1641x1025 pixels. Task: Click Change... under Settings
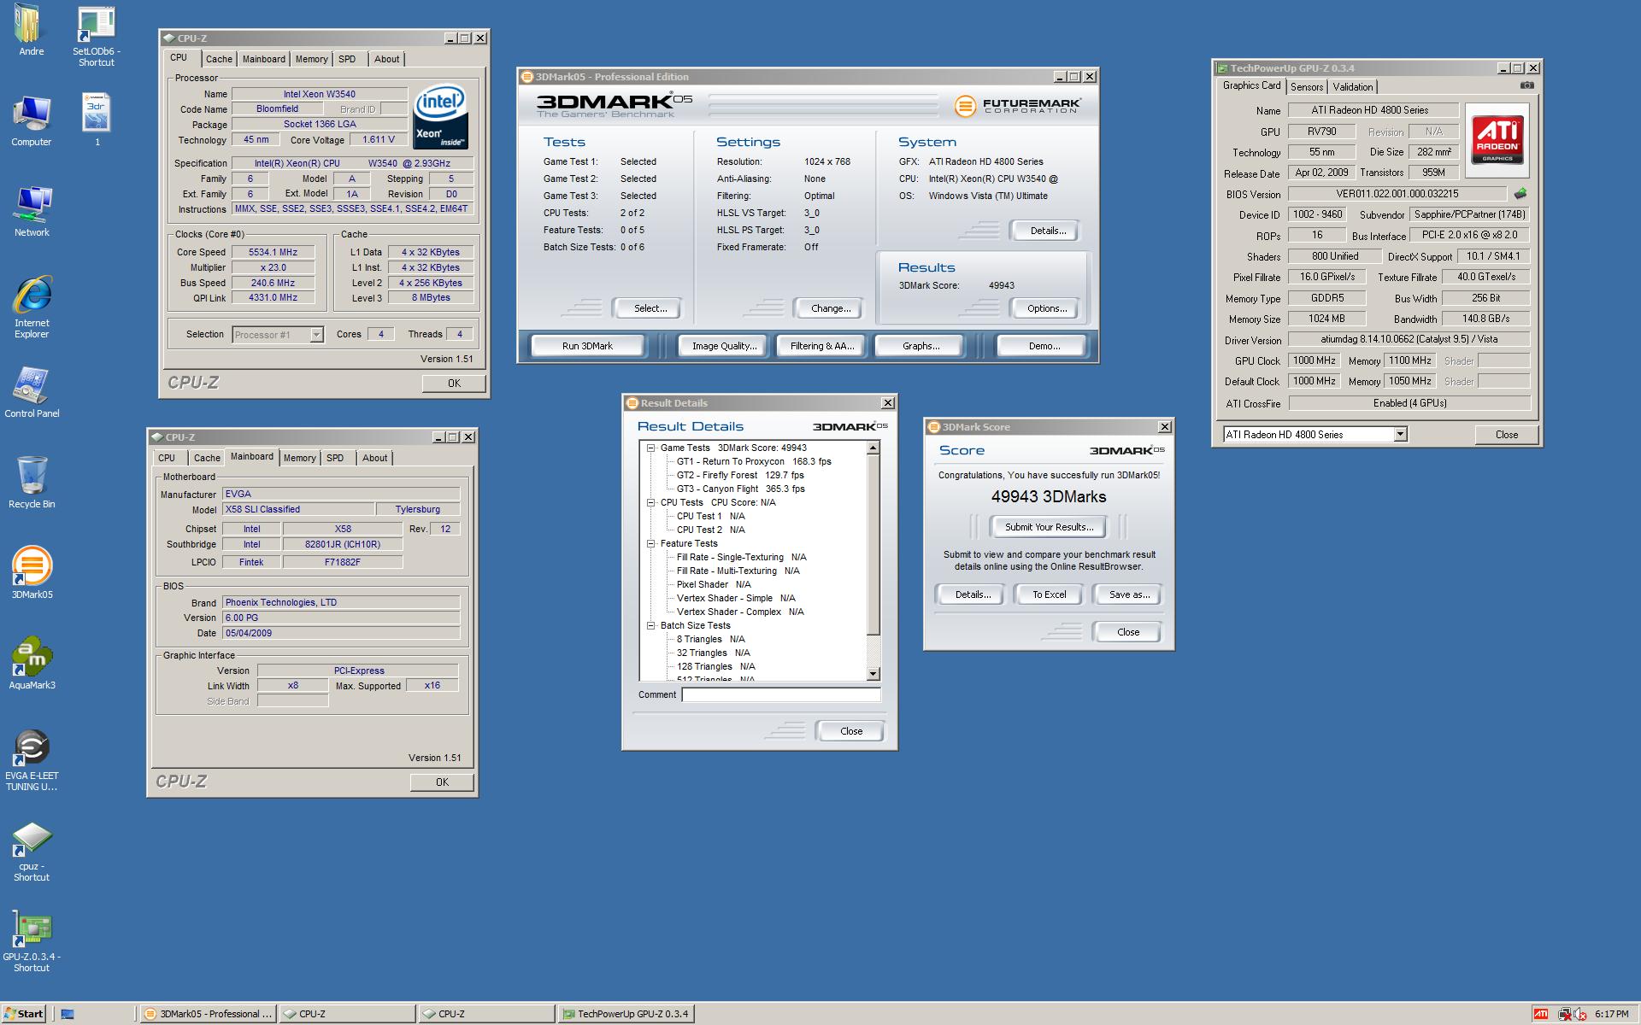point(830,308)
